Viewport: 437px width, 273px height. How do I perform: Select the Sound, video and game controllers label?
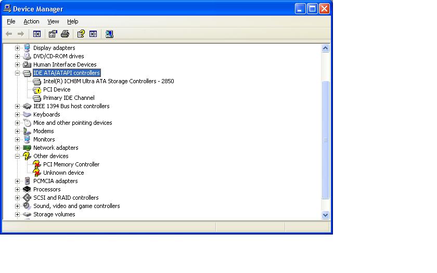[x=76, y=206]
